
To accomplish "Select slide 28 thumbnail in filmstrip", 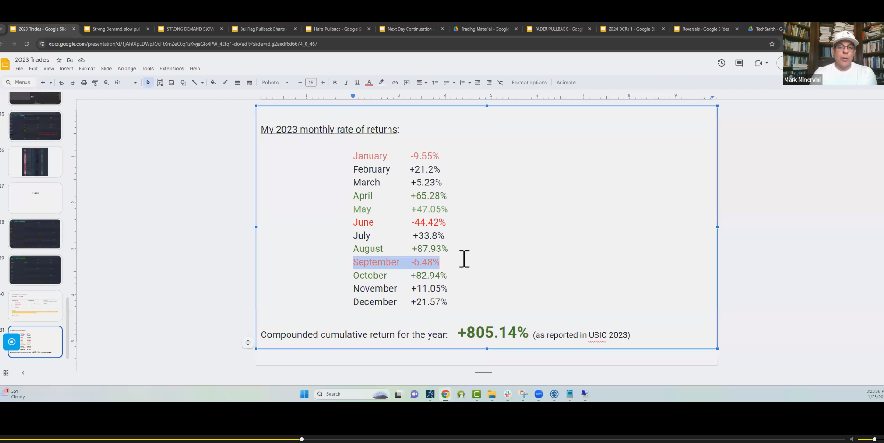I will (x=35, y=234).
